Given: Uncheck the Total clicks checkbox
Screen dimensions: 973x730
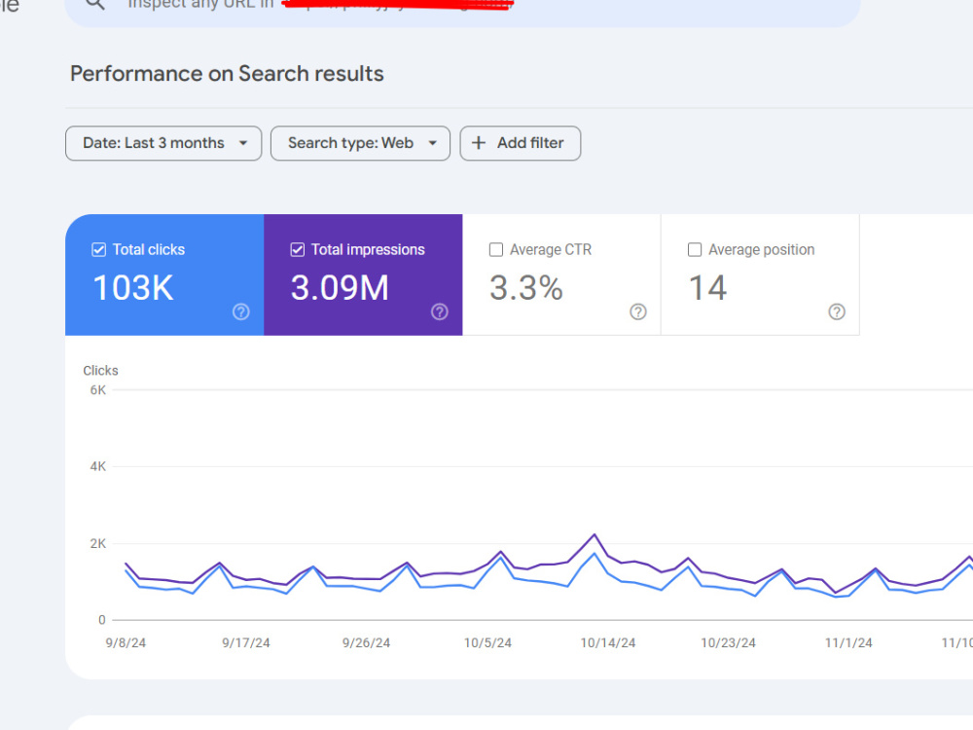Looking at the screenshot, I should pos(98,249).
